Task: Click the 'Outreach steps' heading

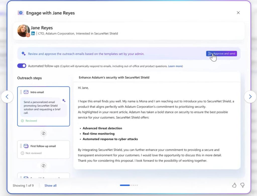Action: 30,78
